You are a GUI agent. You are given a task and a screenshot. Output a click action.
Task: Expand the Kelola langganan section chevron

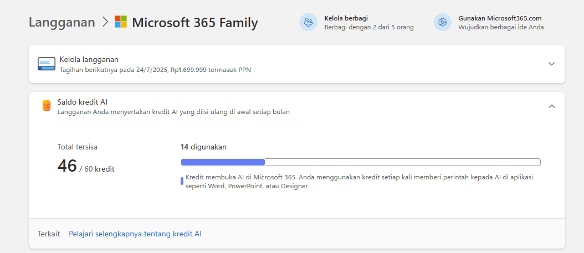[x=551, y=64]
